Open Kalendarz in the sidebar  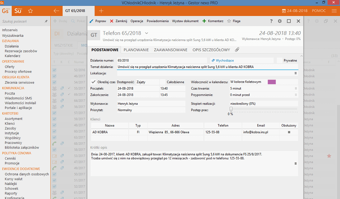pyautogui.click(x=12, y=56)
